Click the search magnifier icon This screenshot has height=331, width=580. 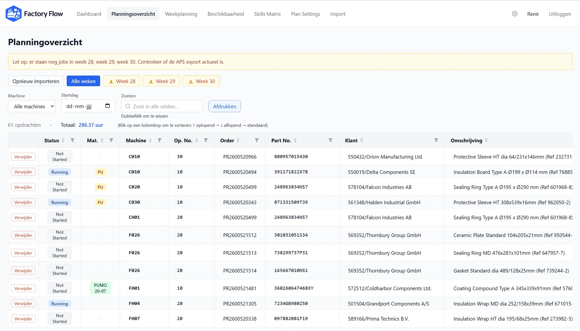click(128, 106)
